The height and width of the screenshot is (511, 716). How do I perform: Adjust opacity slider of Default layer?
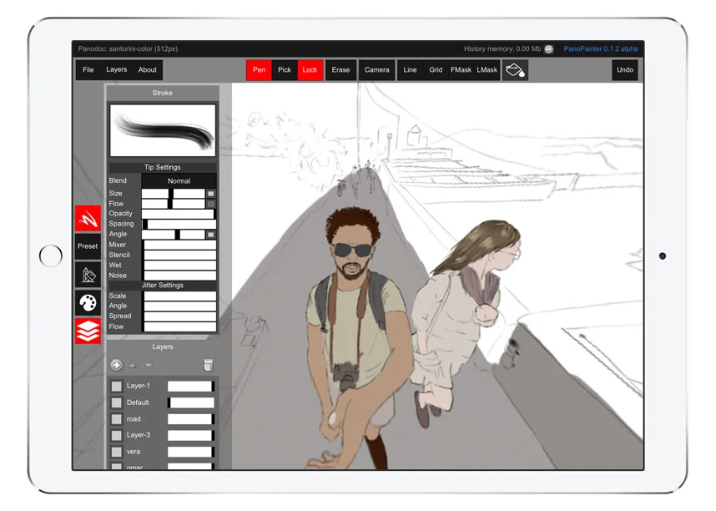click(x=191, y=402)
